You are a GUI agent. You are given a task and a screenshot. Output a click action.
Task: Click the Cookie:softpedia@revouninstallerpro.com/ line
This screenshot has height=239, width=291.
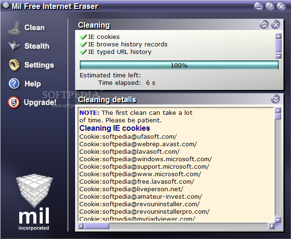[x=145, y=211]
